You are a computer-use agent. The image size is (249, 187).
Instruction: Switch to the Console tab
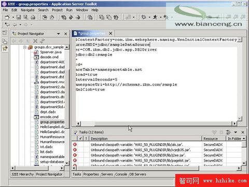[x=121, y=175]
